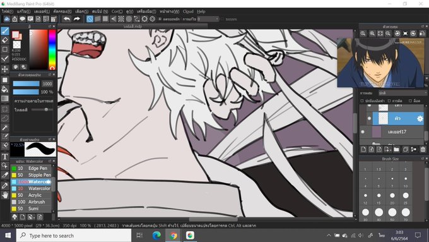Open the add layer dropdown arrow icon
Screen dimensions: 429x242
point(387,149)
